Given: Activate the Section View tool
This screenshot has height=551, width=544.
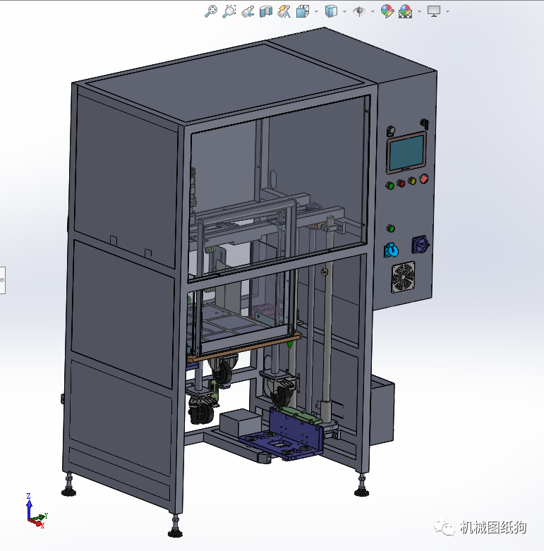Looking at the screenshot, I should click(x=266, y=11).
